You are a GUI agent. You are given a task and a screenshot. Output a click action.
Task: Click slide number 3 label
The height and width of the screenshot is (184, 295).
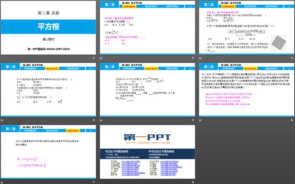coord(292,58)
